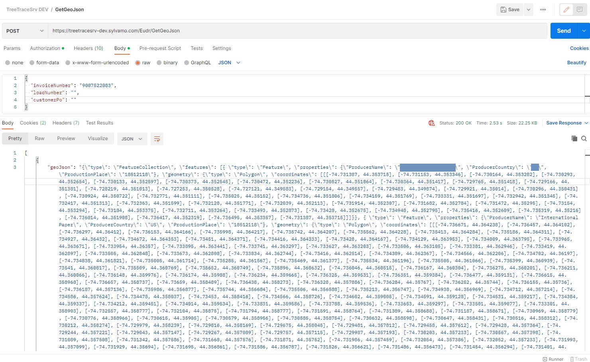Switch to the Headers (10) request tab
The width and height of the screenshot is (590, 362).
point(88,48)
